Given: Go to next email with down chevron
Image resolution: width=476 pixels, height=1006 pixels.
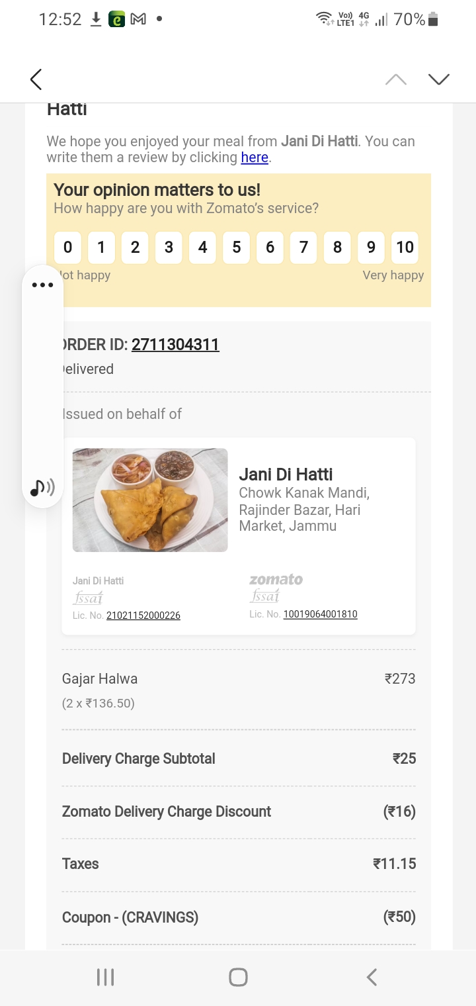Looking at the screenshot, I should point(438,79).
